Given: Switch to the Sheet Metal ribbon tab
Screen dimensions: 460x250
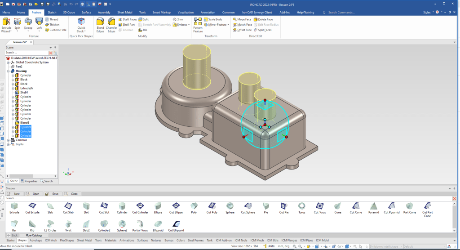Looking at the screenshot, I should [125, 12].
